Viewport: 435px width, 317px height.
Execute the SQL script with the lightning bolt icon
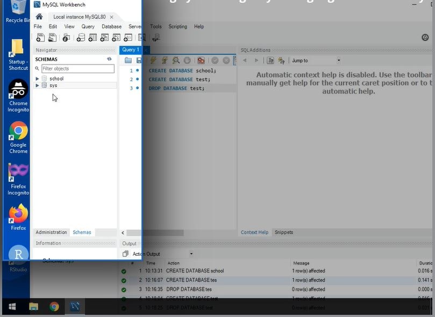pos(154,60)
